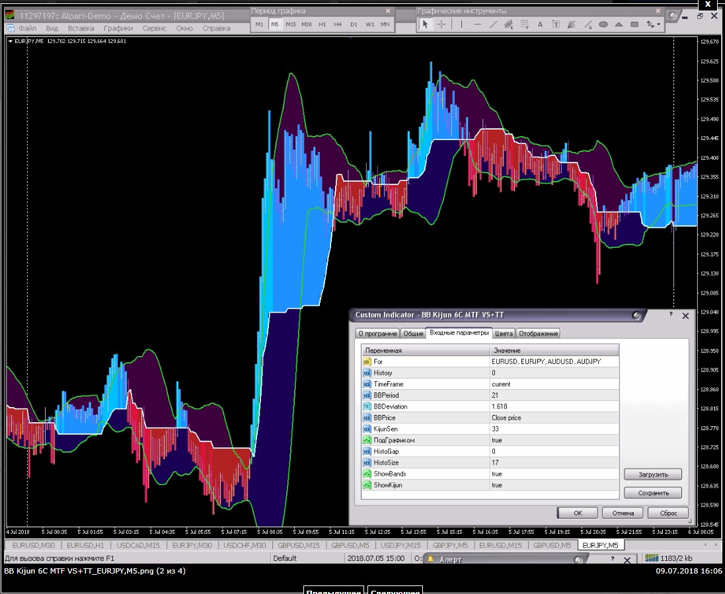
Task: Select the BBDeviation value 1.618
Action: 554,406
